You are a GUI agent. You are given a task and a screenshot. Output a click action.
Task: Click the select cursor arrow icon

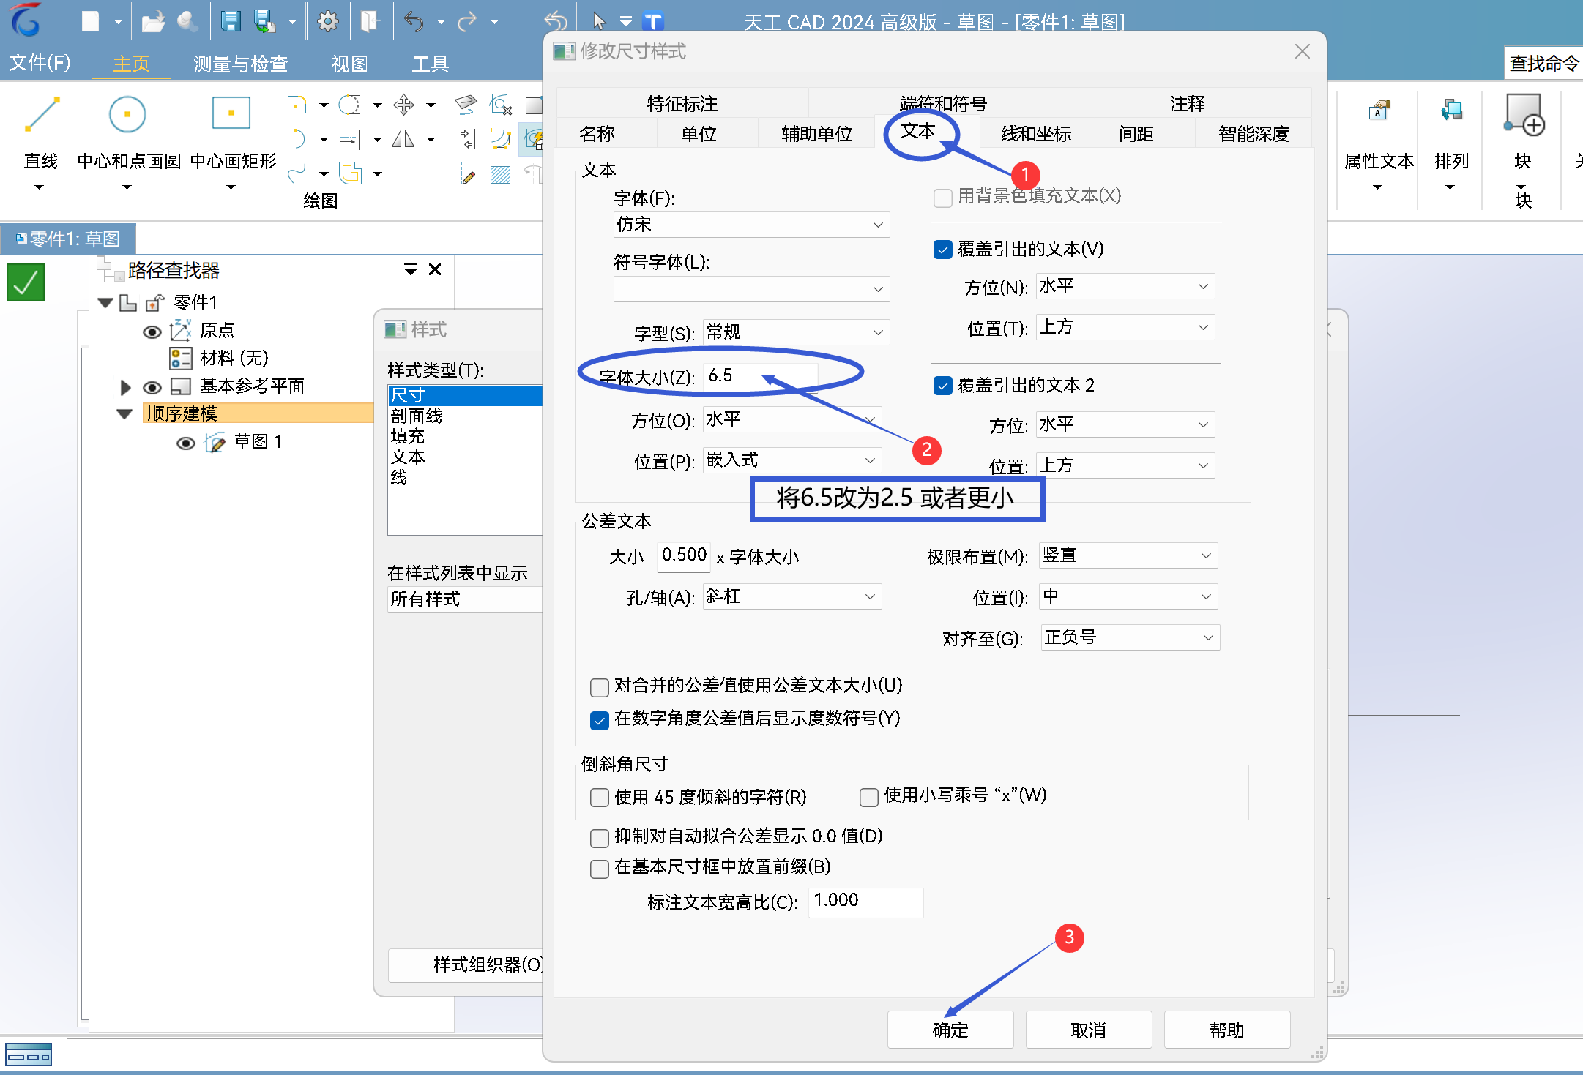(599, 21)
